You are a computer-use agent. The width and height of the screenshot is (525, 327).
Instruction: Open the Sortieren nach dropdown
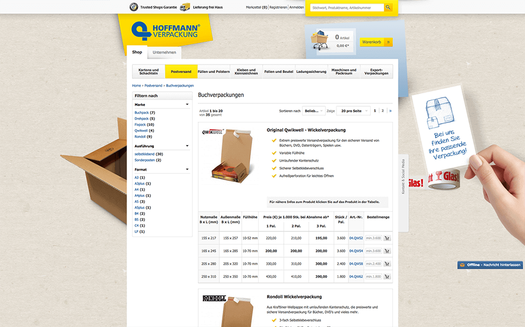pos(314,111)
